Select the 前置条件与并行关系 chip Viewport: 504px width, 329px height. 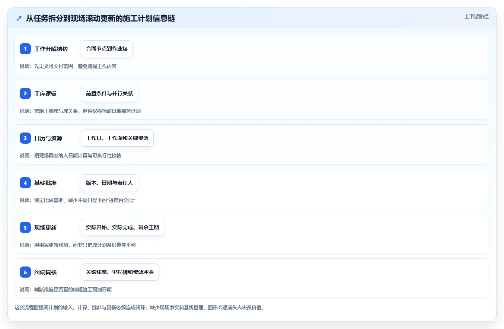click(x=109, y=93)
